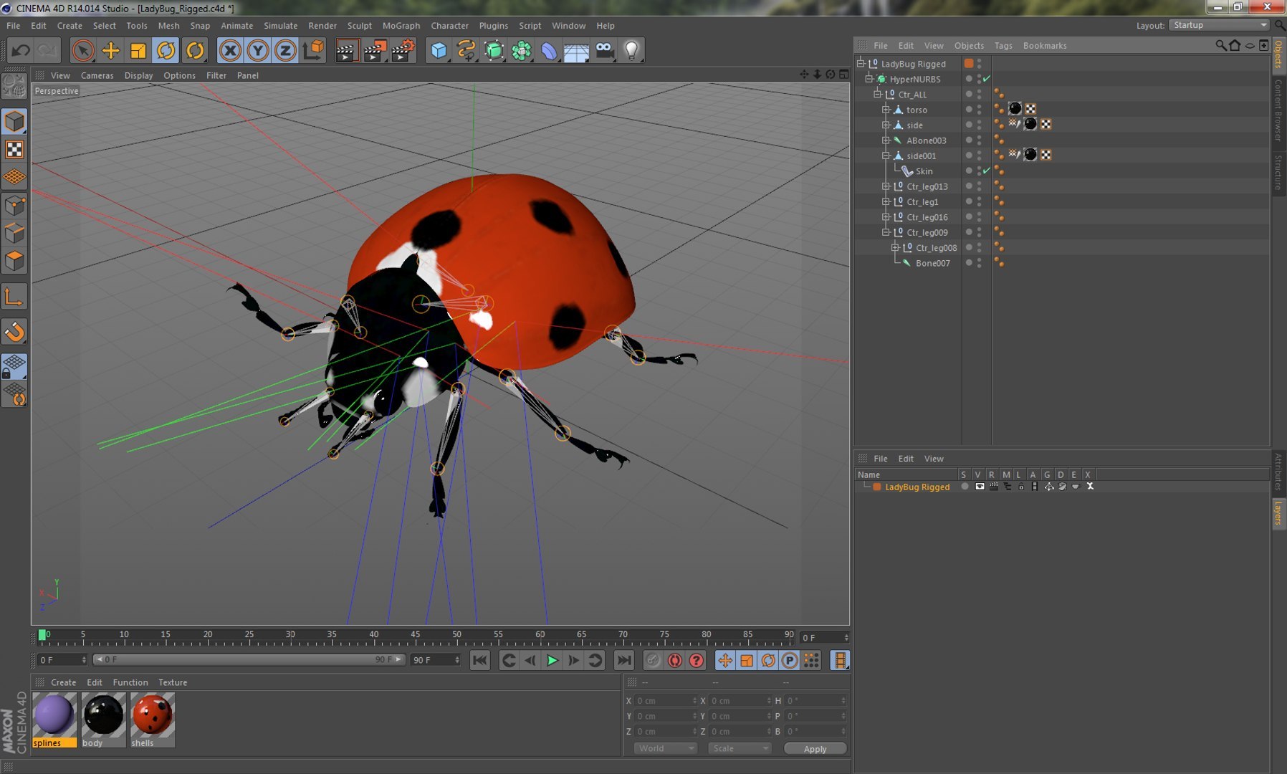This screenshot has height=774, width=1287.
Task: Select the Rotate tool
Action: tap(166, 50)
